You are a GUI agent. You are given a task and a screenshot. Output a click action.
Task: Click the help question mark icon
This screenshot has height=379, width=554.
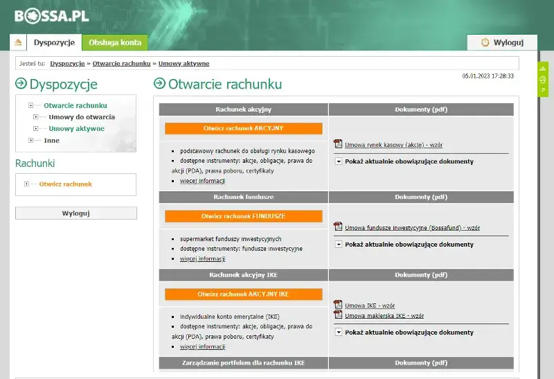tap(543, 90)
